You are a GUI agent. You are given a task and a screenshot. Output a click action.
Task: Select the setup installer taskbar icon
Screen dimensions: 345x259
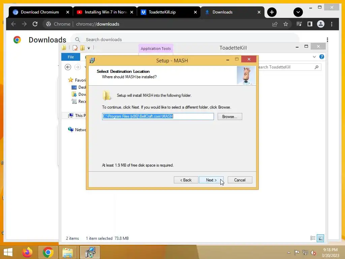click(x=90, y=252)
